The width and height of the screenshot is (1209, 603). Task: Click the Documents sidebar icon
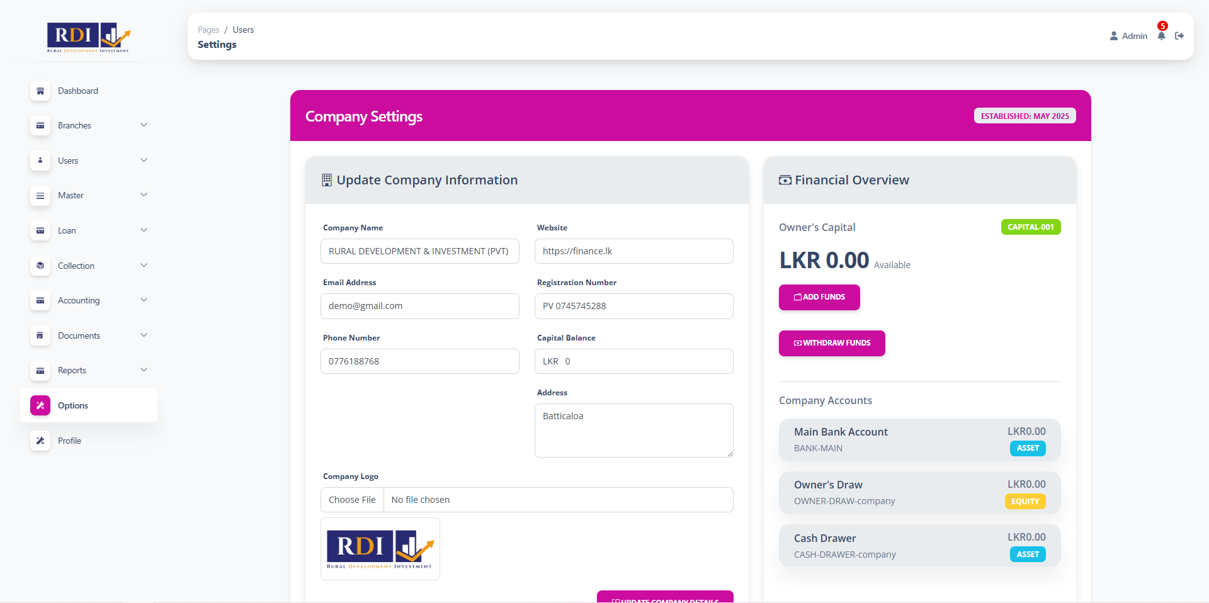(x=40, y=335)
